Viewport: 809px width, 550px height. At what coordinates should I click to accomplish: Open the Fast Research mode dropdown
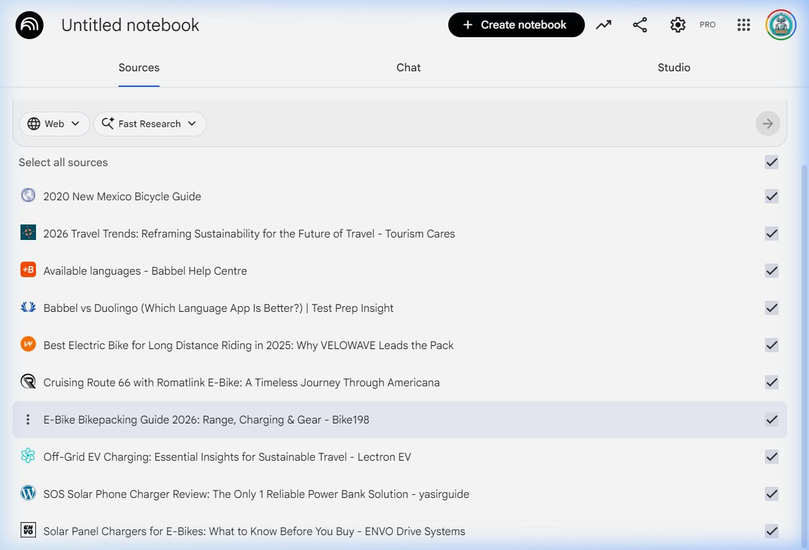click(150, 124)
